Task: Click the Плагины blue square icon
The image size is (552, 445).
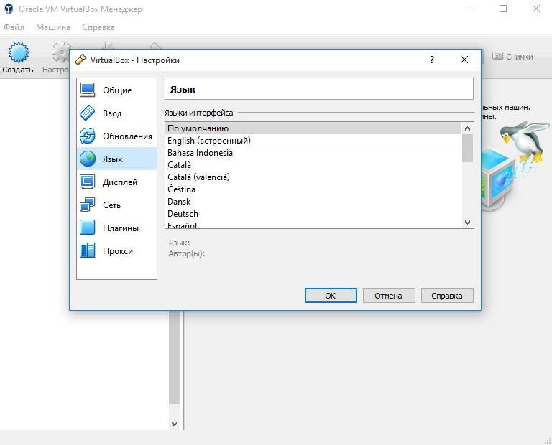Action: (87, 228)
